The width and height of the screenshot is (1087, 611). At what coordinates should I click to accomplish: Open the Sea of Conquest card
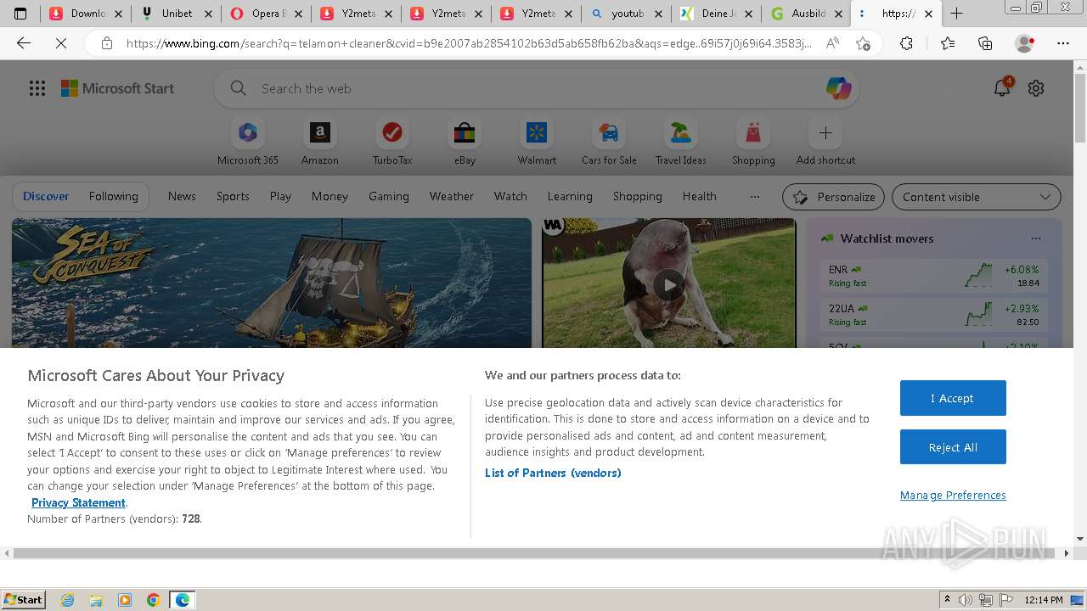pyautogui.click(x=272, y=283)
